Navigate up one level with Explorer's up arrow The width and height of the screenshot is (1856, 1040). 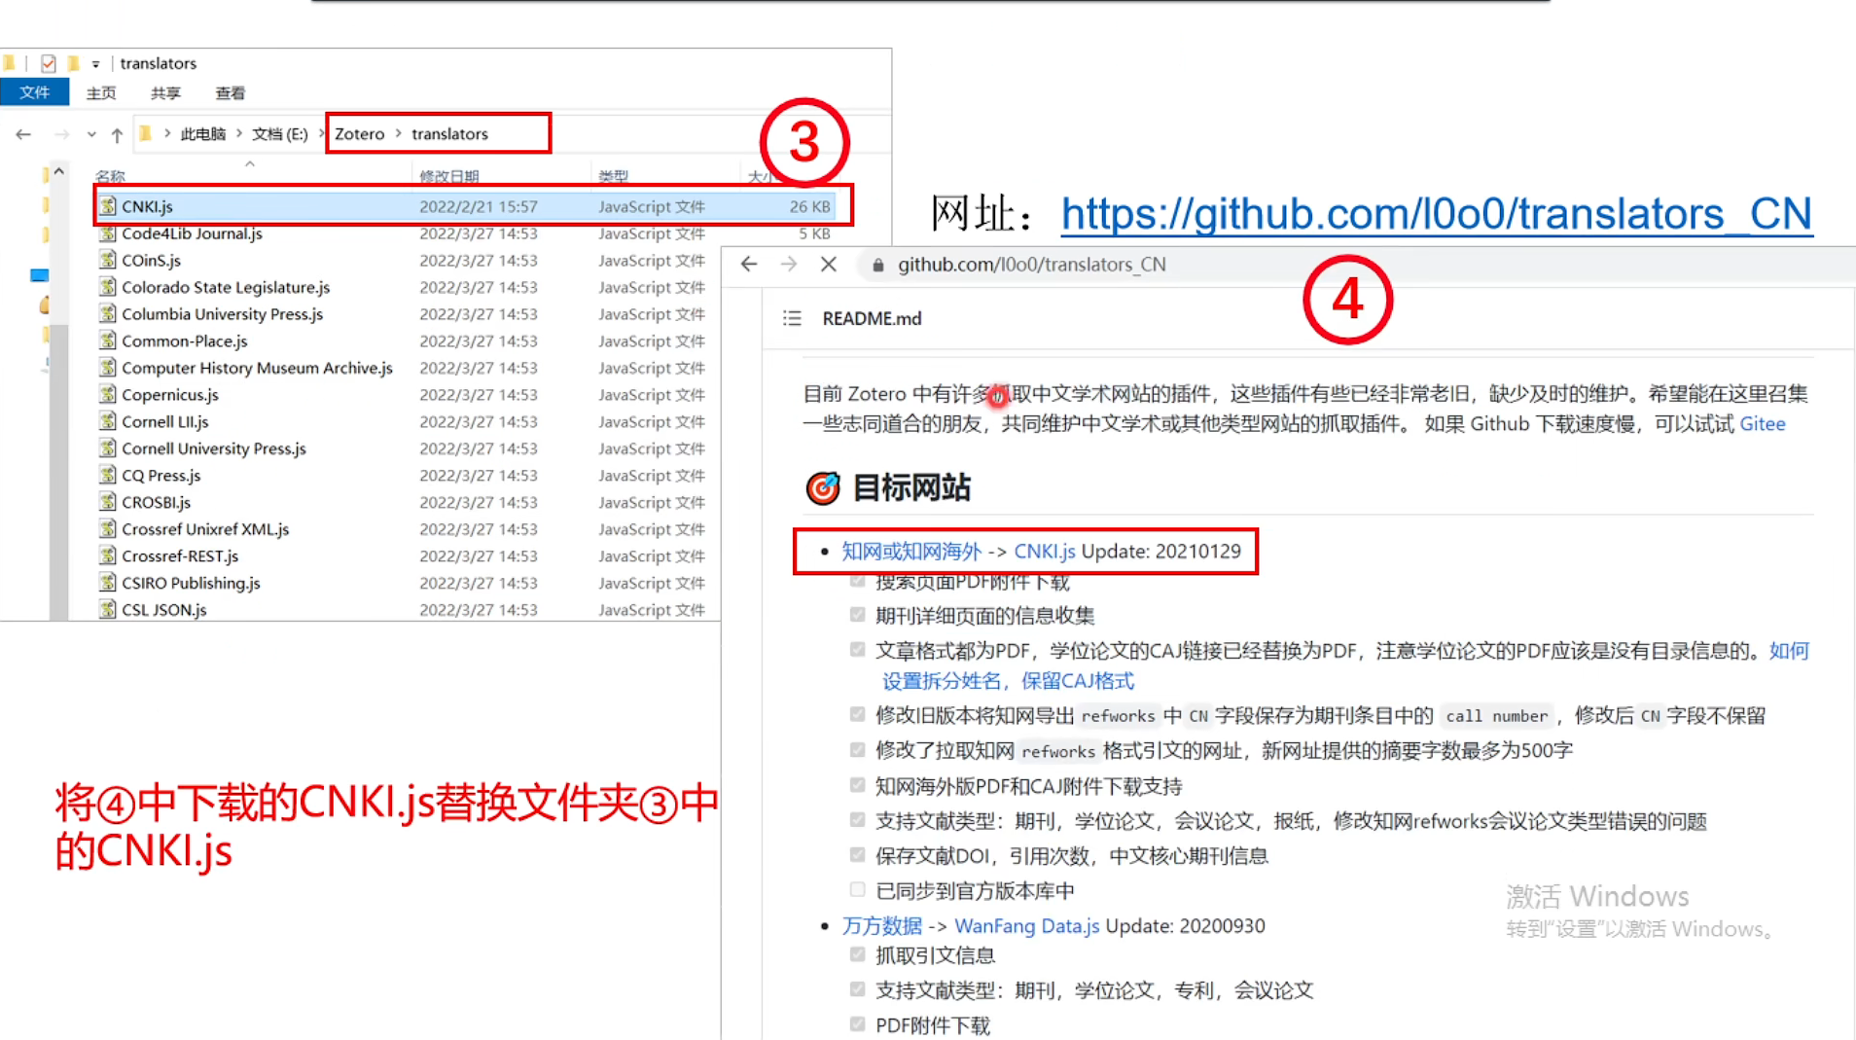[117, 133]
